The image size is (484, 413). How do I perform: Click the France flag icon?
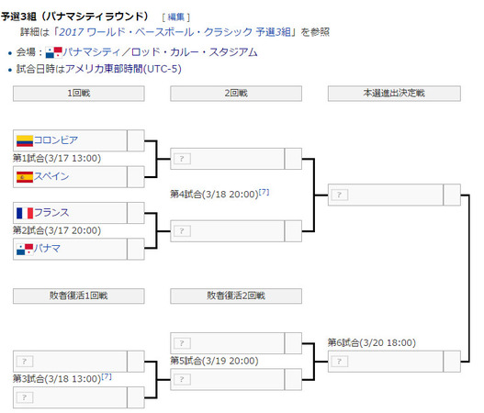pos(25,213)
